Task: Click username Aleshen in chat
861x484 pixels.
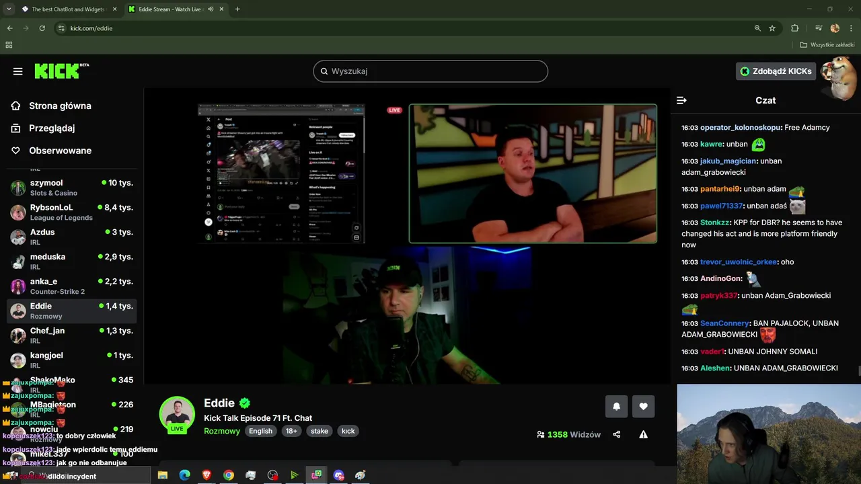Action: 715,368
